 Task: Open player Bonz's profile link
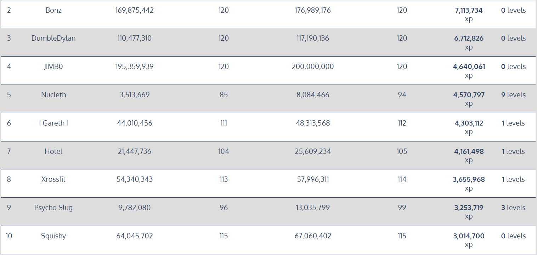pos(53,10)
